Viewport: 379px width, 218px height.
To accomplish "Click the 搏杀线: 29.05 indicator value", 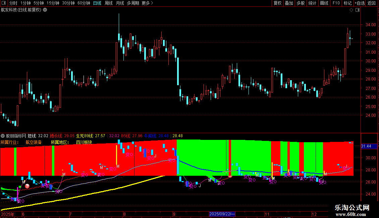I will [x=62, y=136].
